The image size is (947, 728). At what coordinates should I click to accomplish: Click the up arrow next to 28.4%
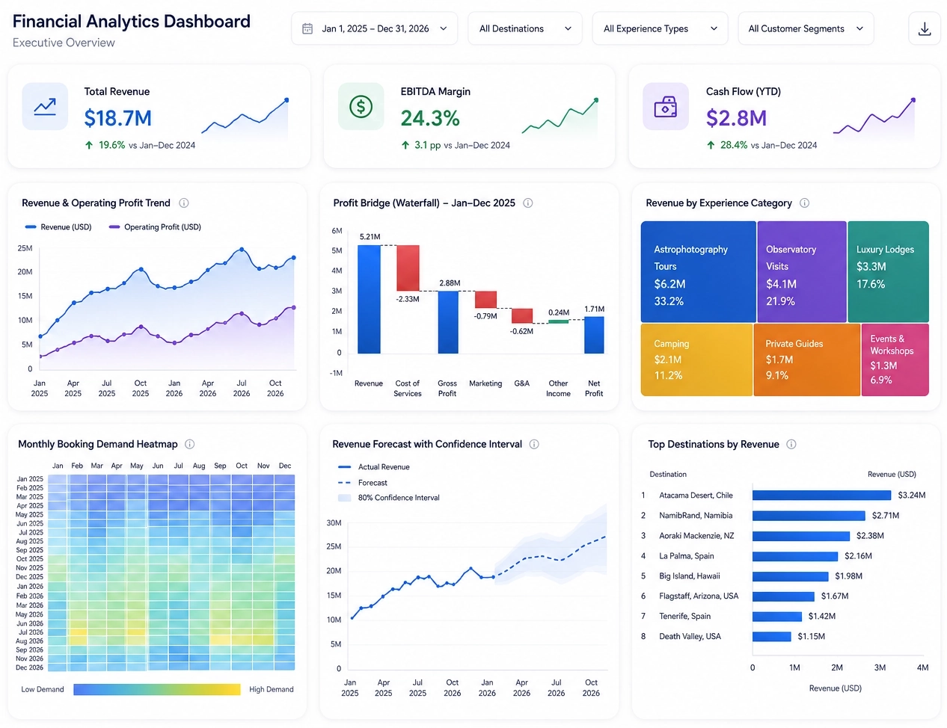[711, 145]
